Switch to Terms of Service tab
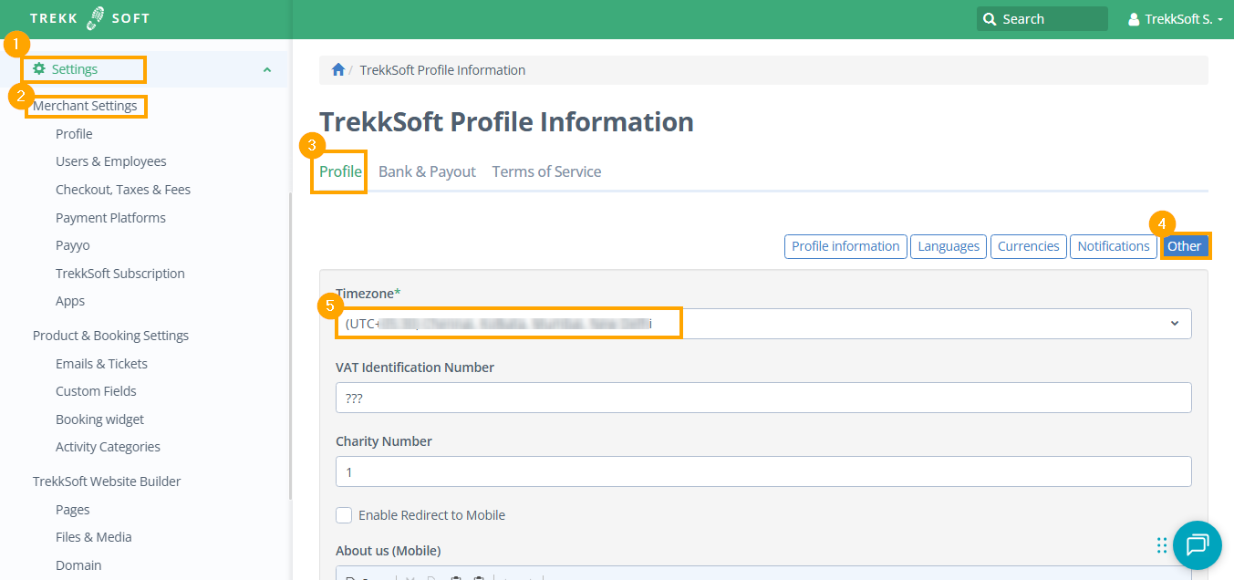1234x580 pixels. (x=546, y=171)
